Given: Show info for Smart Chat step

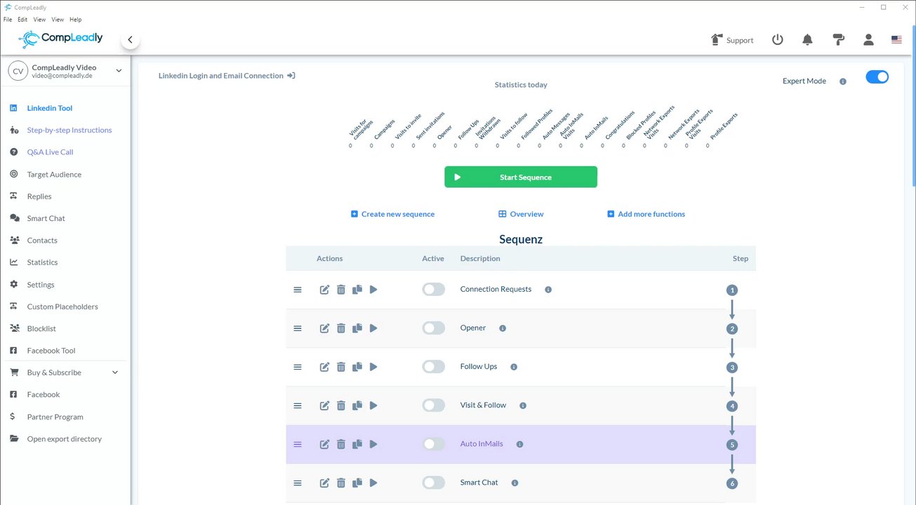Looking at the screenshot, I should coord(515,483).
